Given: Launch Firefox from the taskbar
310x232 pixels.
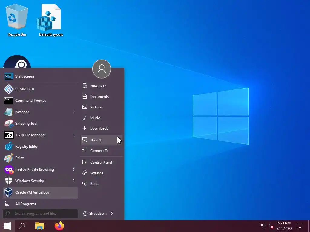Looking at the screenshot, I should click(x=59, y=226).
